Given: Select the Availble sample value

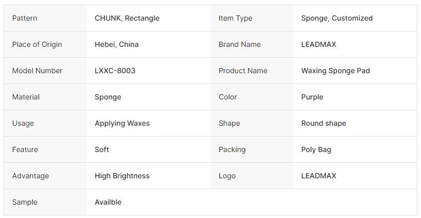Looking at the screenshot, I should pos(108,202).
